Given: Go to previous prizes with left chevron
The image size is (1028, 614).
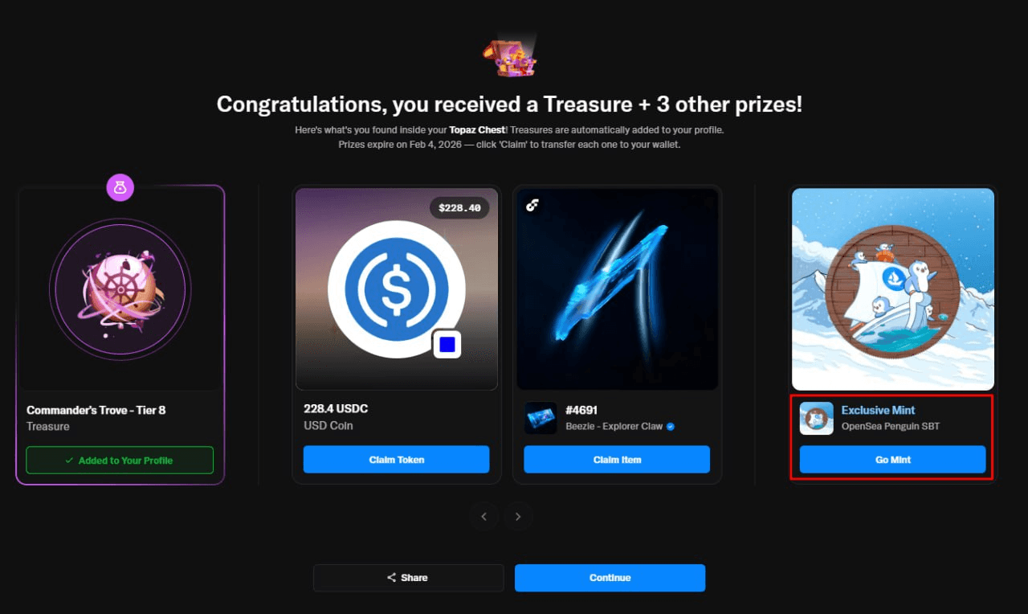Looking at the screenshot, I should point(483,517).
